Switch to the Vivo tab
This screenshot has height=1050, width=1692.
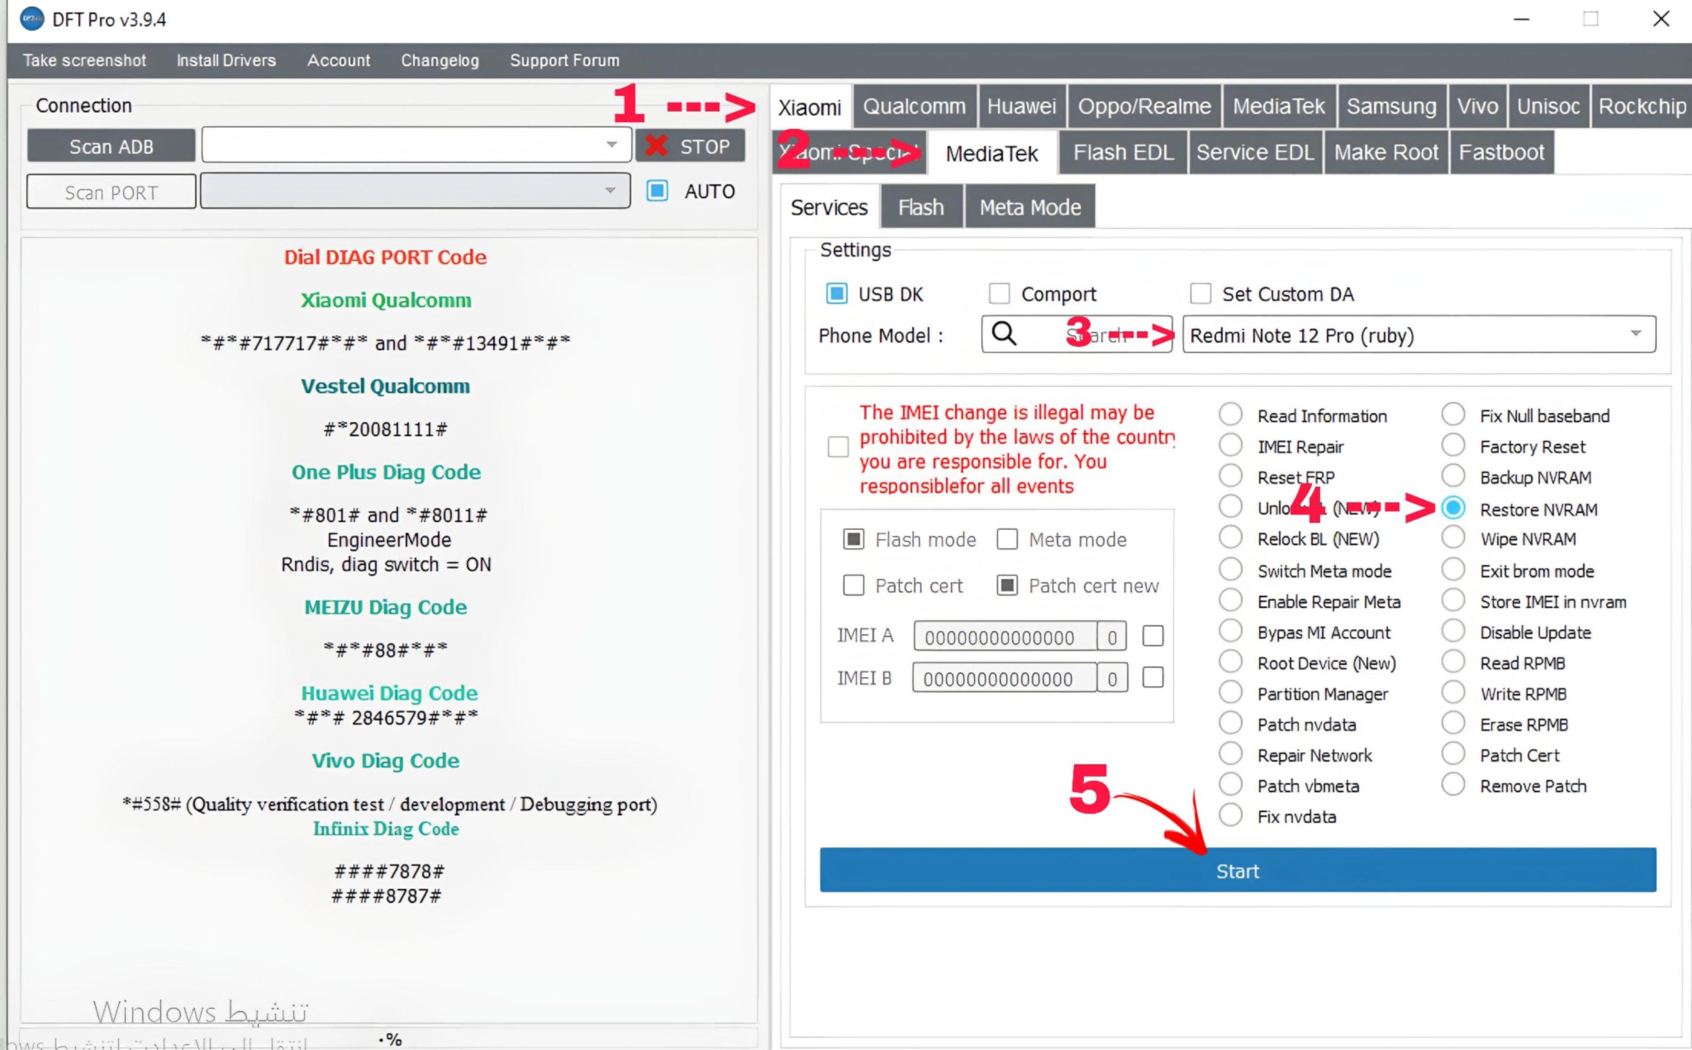coord(1477,106)
